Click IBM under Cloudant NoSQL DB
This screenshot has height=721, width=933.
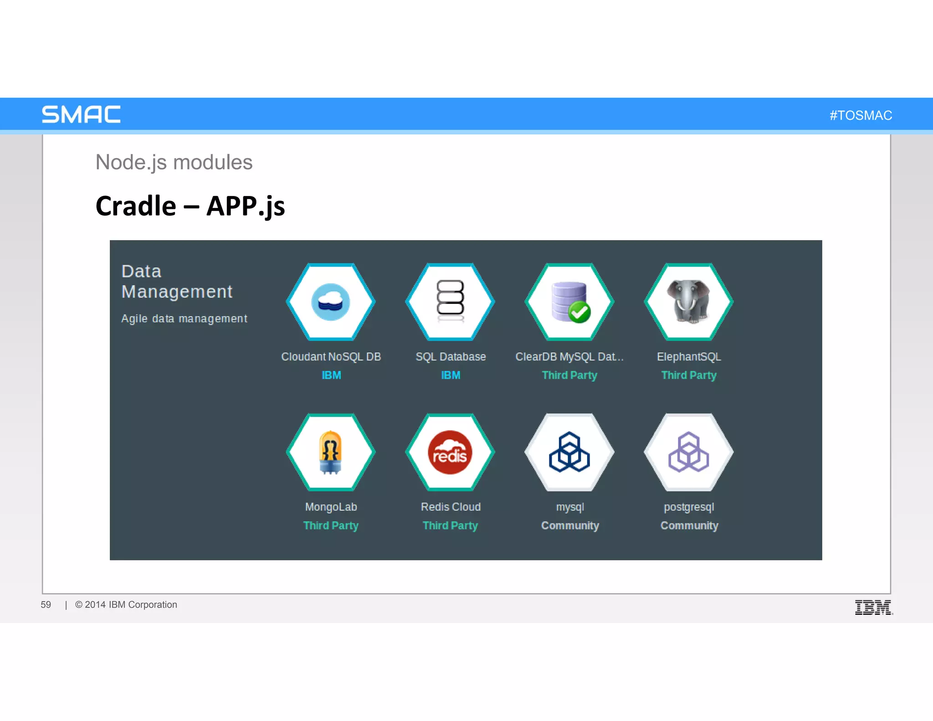click(331, 375)
